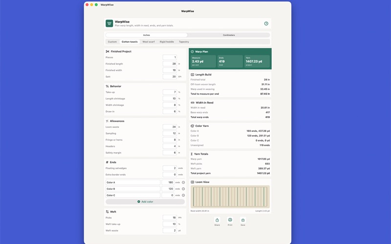Click the 'Unassigned' 119 ends row

point(230,145)
